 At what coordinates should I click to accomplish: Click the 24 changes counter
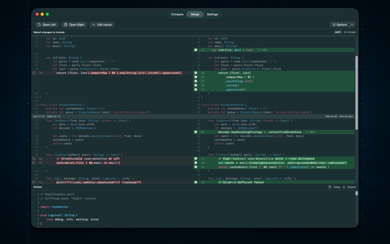click(350, 32)
